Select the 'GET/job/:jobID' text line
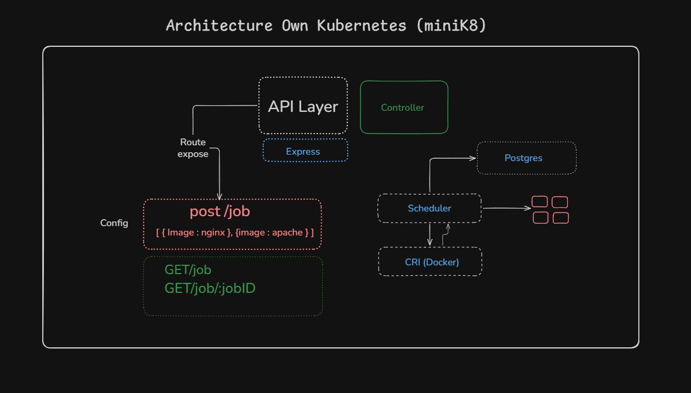The width and height of the screenshot is (691, 393). [x=210, y=288]
